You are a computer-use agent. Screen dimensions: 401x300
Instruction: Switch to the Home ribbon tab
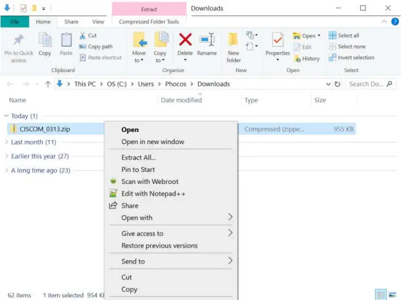click(x=43, y=21)
